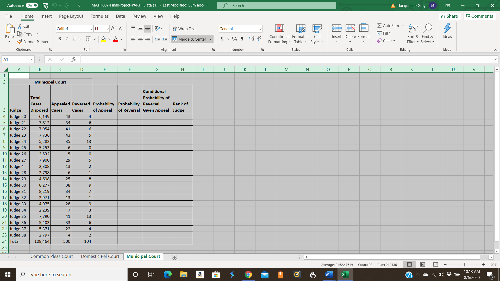Image resolution: width=500 pixels, height=281 pixels.
Task: Expand the Name Box dropdown arrow
Action: (x=31, y=59)
